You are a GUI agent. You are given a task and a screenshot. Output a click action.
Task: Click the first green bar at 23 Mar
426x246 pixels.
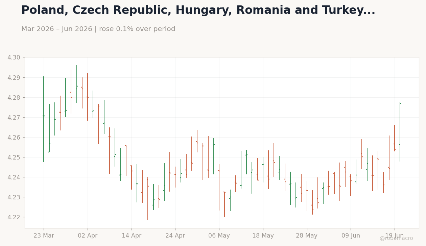pyautogui.click(x=44, y=119)
